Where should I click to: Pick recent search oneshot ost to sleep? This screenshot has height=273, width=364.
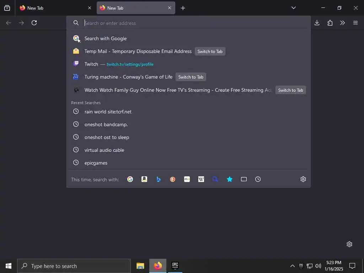188,137
